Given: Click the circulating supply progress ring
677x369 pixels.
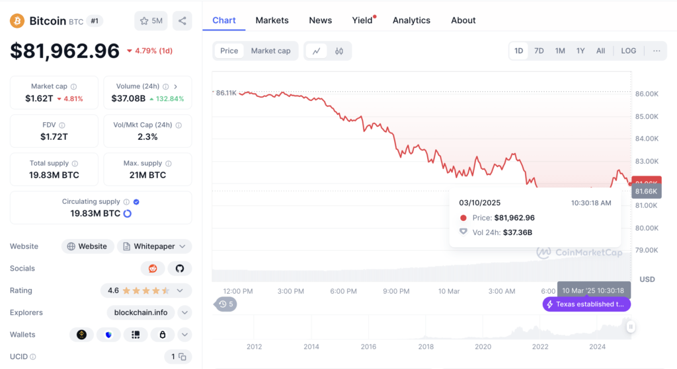Looking at the screenshot, I should pyautogui.click(x=128, y=213).
